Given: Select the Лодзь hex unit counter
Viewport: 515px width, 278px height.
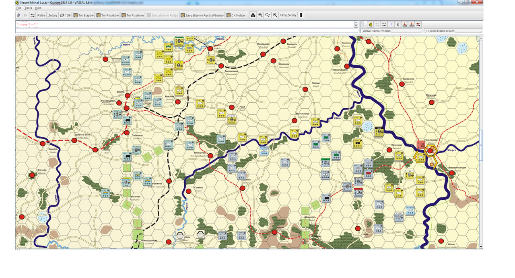Looking at the screenshot, I should (138, 102).
